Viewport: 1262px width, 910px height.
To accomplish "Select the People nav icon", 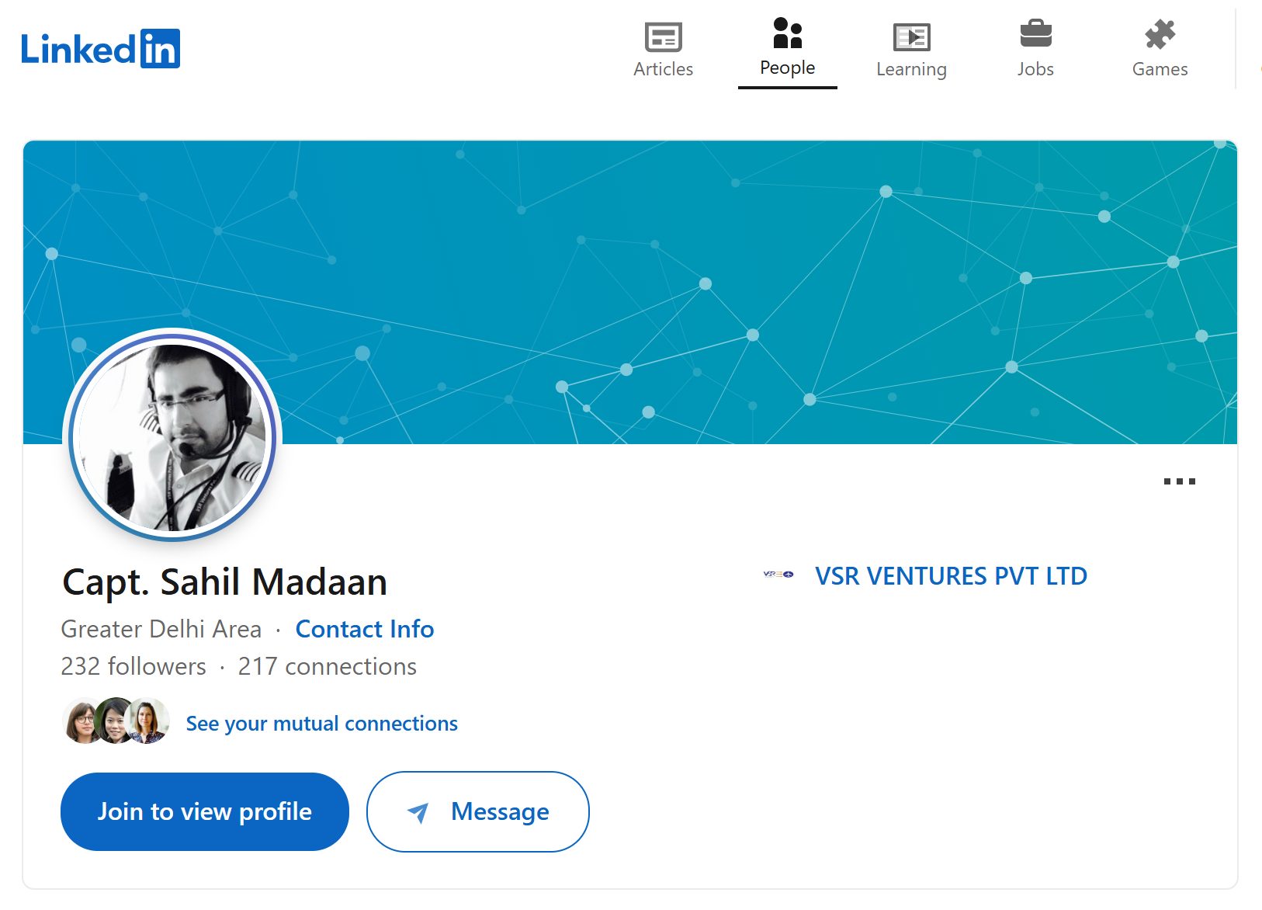I will click(787, 33).
